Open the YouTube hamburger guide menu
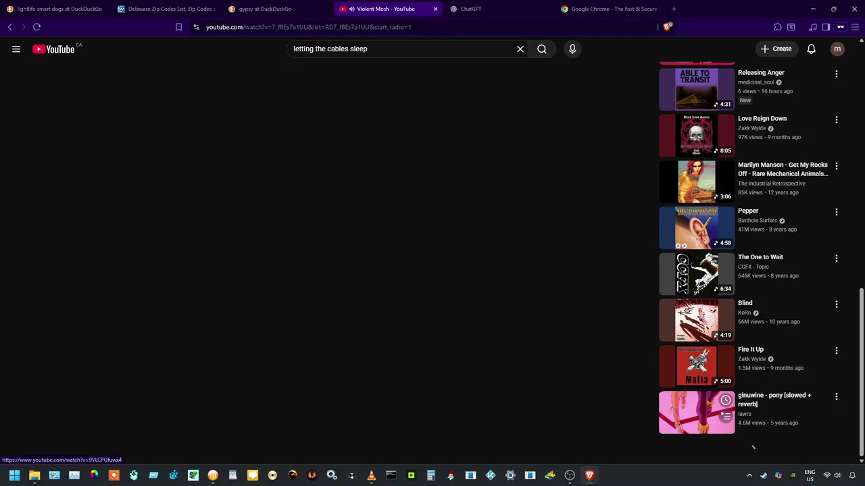 coord(16,49)
